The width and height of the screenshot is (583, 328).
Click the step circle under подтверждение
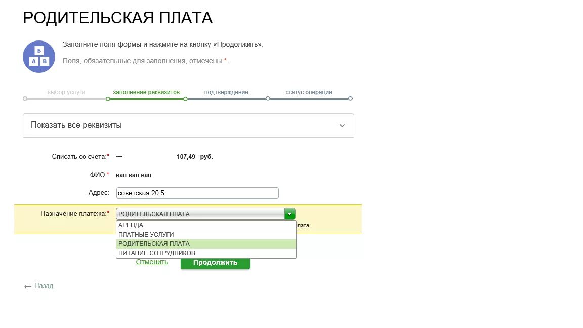pos(268,99)
